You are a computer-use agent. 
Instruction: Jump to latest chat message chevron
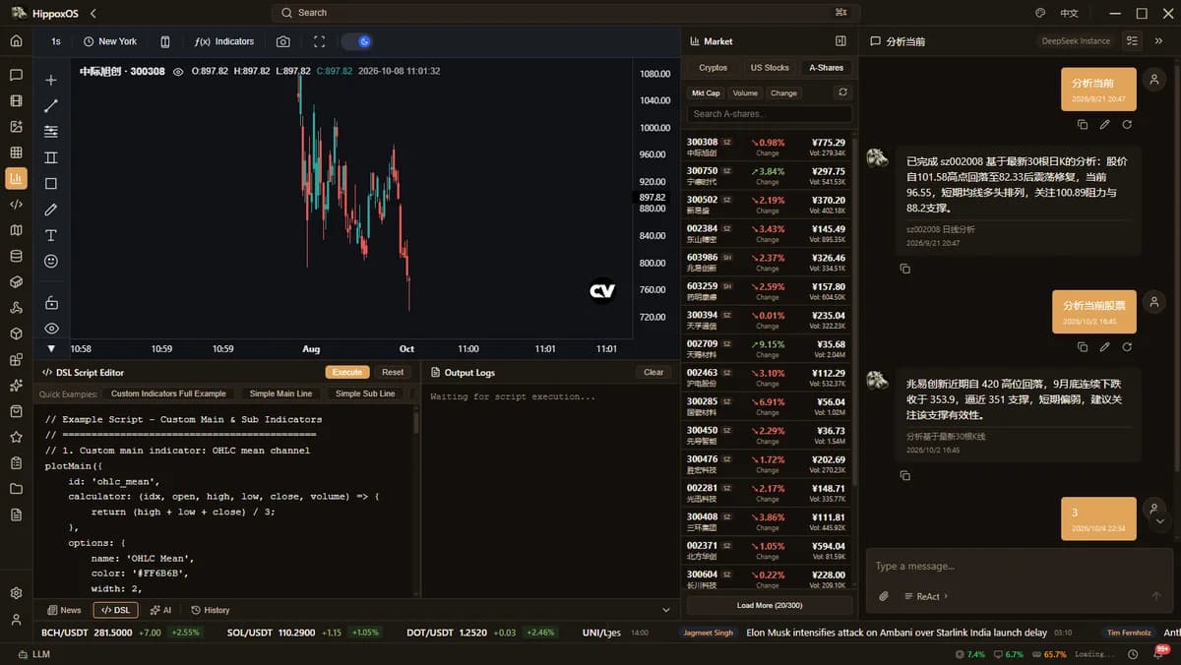pyautogui.click(x=1160, y=521)
